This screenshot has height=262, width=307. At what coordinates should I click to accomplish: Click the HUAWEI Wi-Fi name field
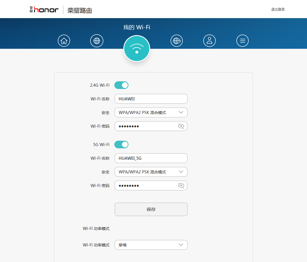[x=151, y=99]
